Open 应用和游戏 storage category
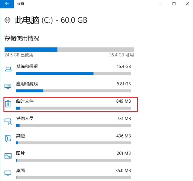This screenshot has width=193, height=181. pos(27,84)
